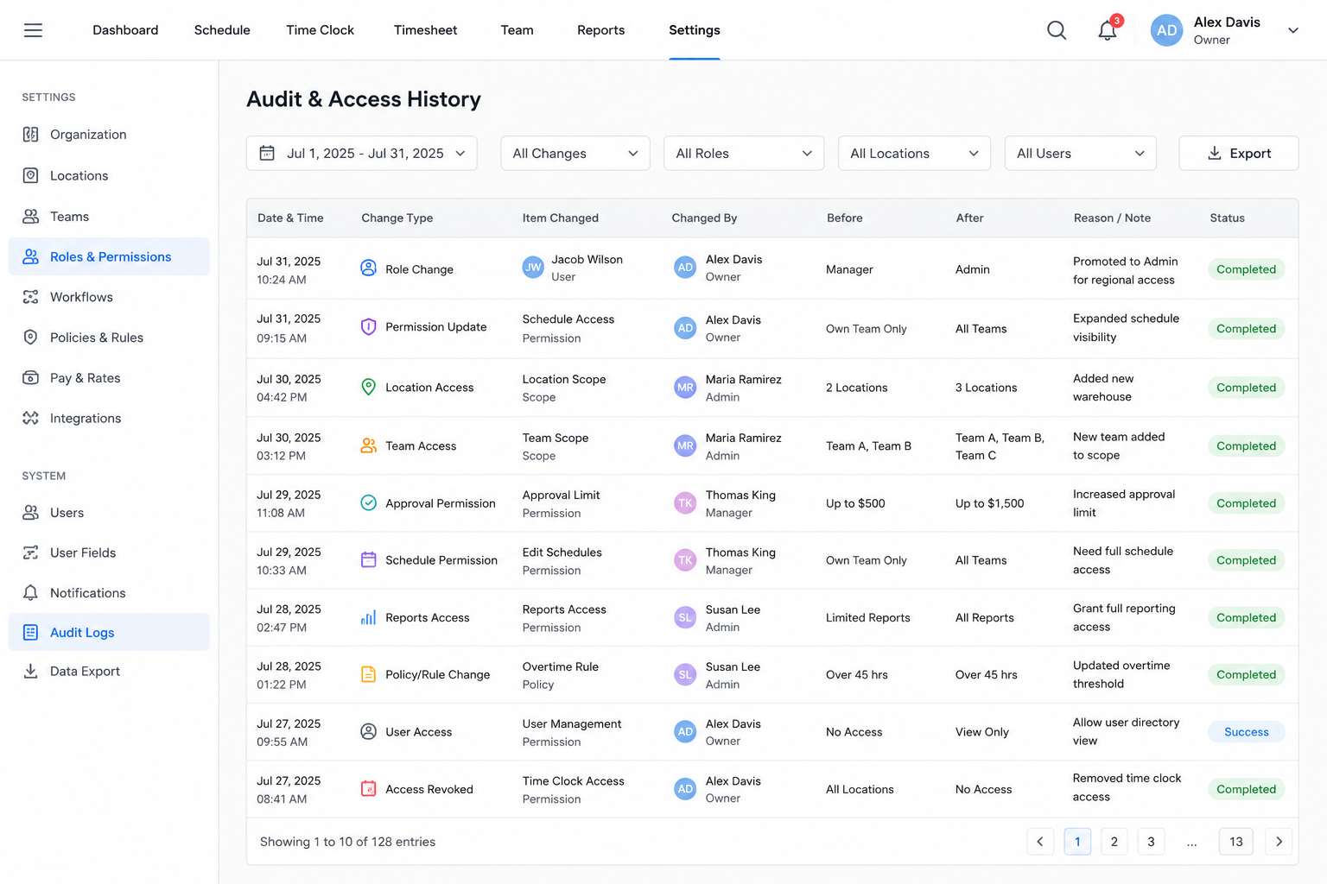Image resolution: width=1327 pixels, height=884 pixels.
Task: Select page 1 in pagination
Action: tap(1077, 842)
